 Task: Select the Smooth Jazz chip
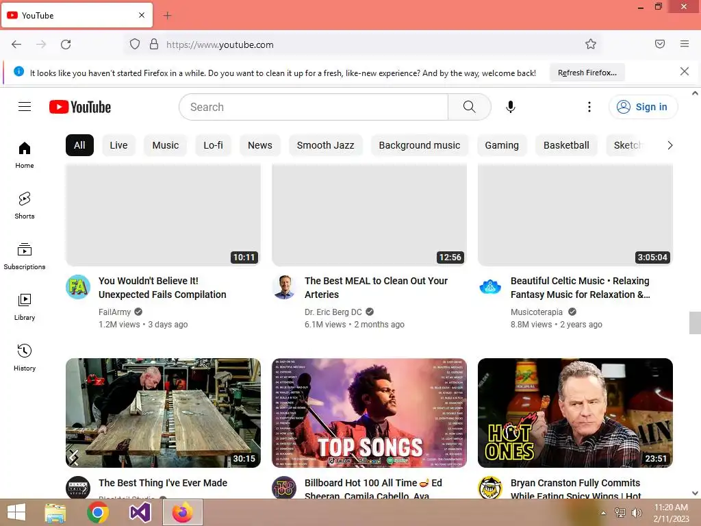pos(325,145)
